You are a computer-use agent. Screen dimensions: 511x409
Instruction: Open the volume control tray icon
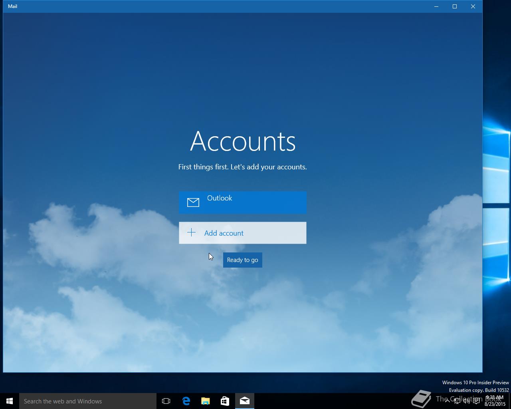pyautogui.click(x=466, y=401)
